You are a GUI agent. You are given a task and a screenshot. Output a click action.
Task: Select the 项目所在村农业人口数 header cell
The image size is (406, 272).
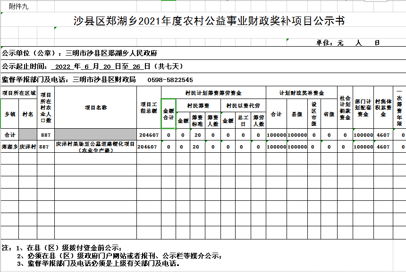(45, 107)
